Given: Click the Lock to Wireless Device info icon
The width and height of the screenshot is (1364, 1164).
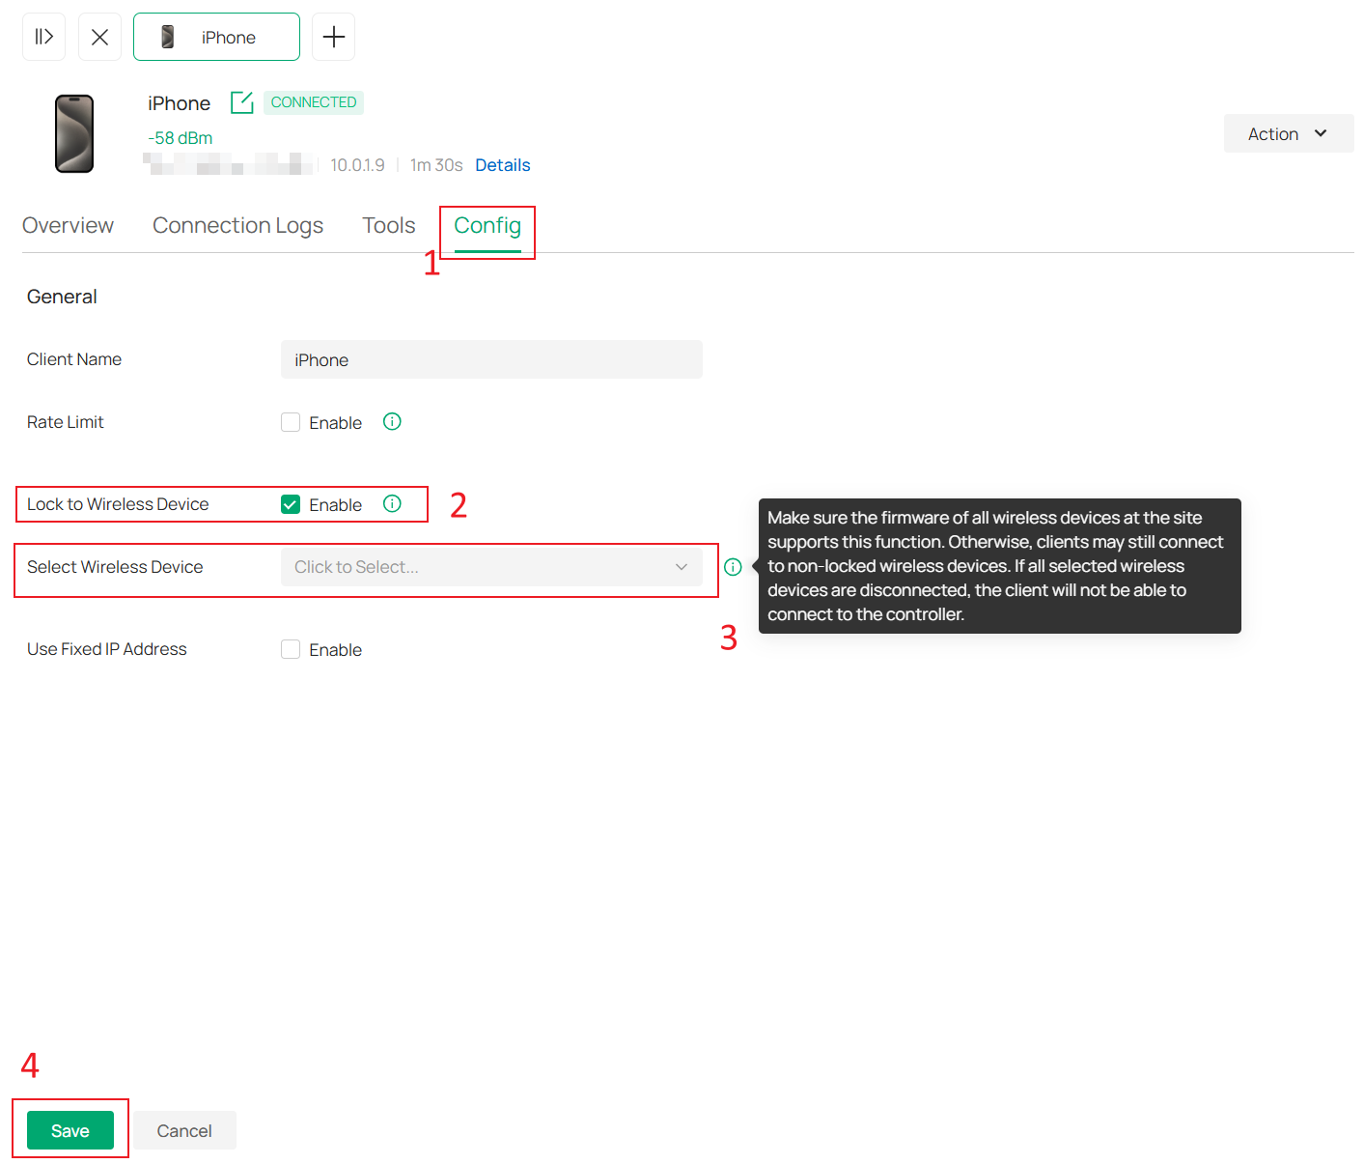Looking at the screenshot, I should 392,504.
